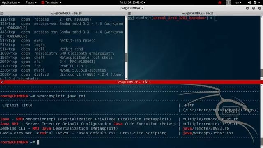Screen dimensions: 263x148
Task: Click the '1099/tcp open rmiregistry' line
Action: click(58, 53)
